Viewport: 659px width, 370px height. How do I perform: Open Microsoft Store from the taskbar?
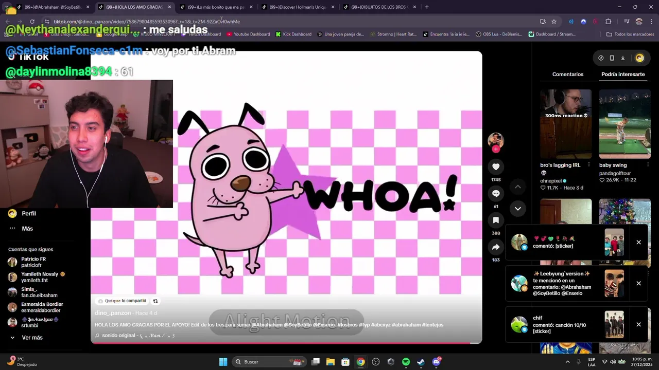point(345,362)
